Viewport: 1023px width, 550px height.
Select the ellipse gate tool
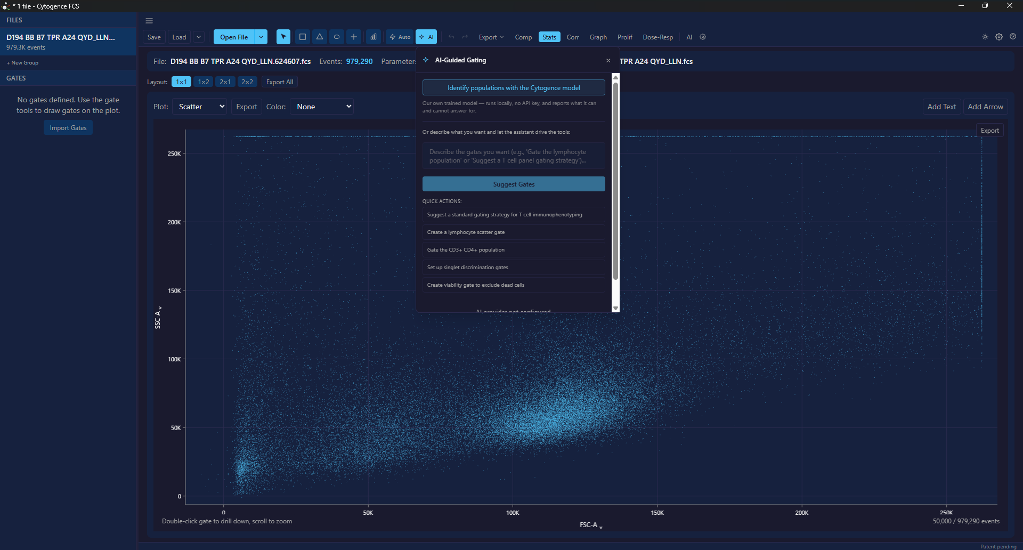pyautogui.click(x=337, y=37)
